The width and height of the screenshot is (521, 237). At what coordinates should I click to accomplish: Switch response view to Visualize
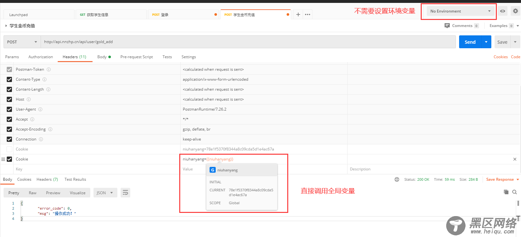[78, 193]
